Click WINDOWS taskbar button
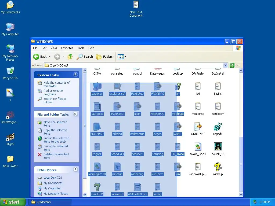 tap(50, 202)
